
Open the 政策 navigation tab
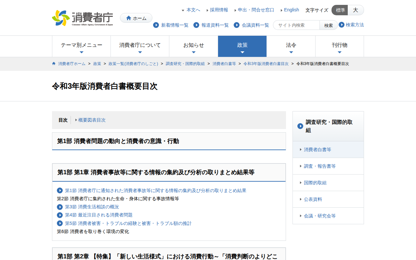point(242,46)
